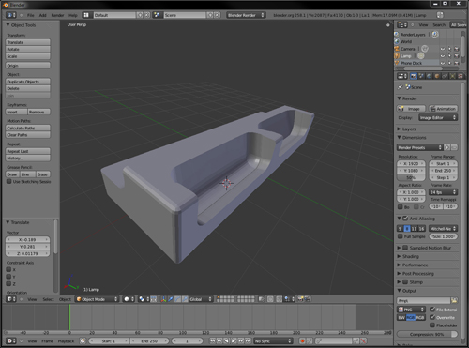Open the Object Constraints properties tab icon
Screen dimensions: 469x348
click(445, 76)
